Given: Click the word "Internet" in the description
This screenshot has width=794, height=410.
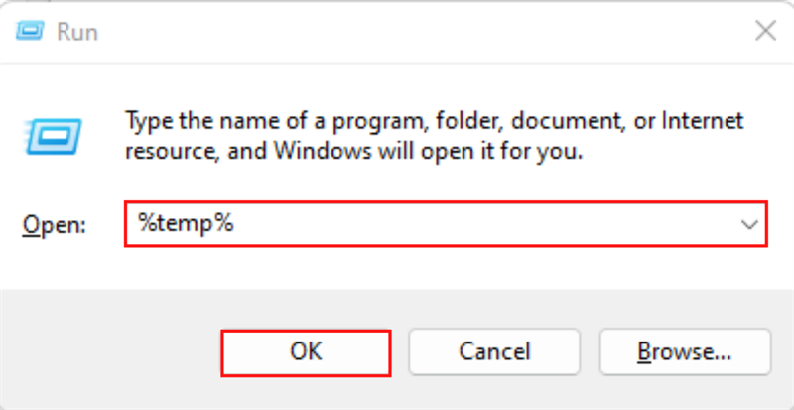Looking at the screenshot, I should (x=707, y=121).
